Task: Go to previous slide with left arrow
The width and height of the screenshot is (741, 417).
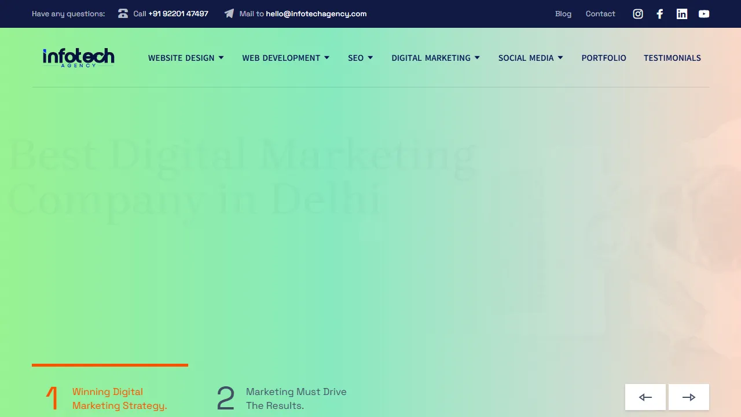Action: pyautogui.click(x=645, y=397)
